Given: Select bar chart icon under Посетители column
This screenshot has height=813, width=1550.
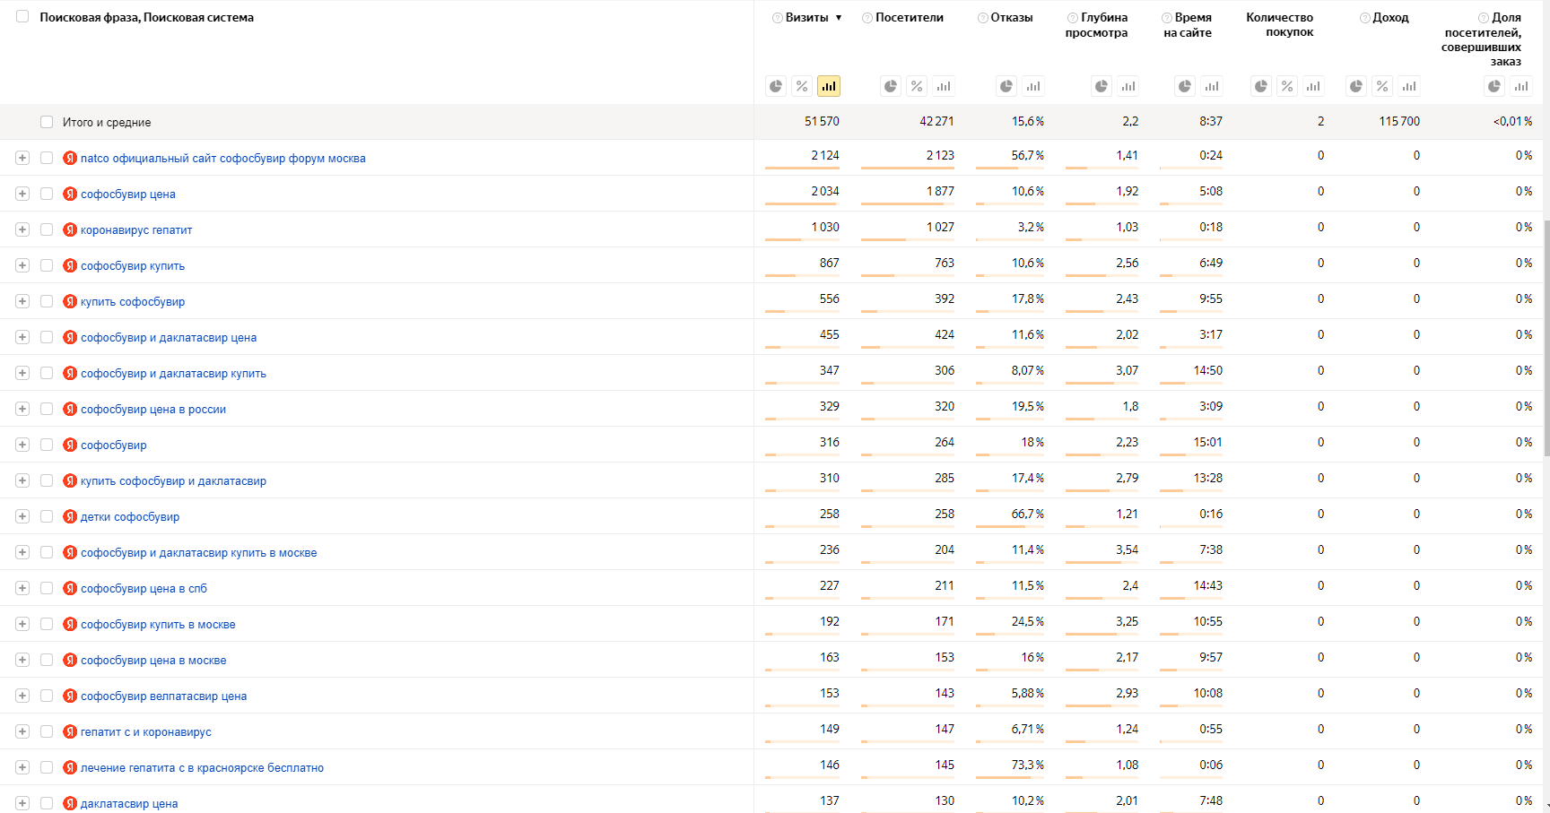Looking at the screenshot, I should click(944, 86).
